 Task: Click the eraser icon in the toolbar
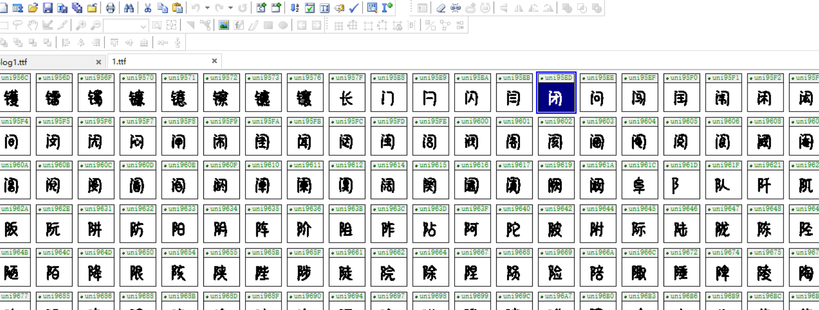pos(441,8)
